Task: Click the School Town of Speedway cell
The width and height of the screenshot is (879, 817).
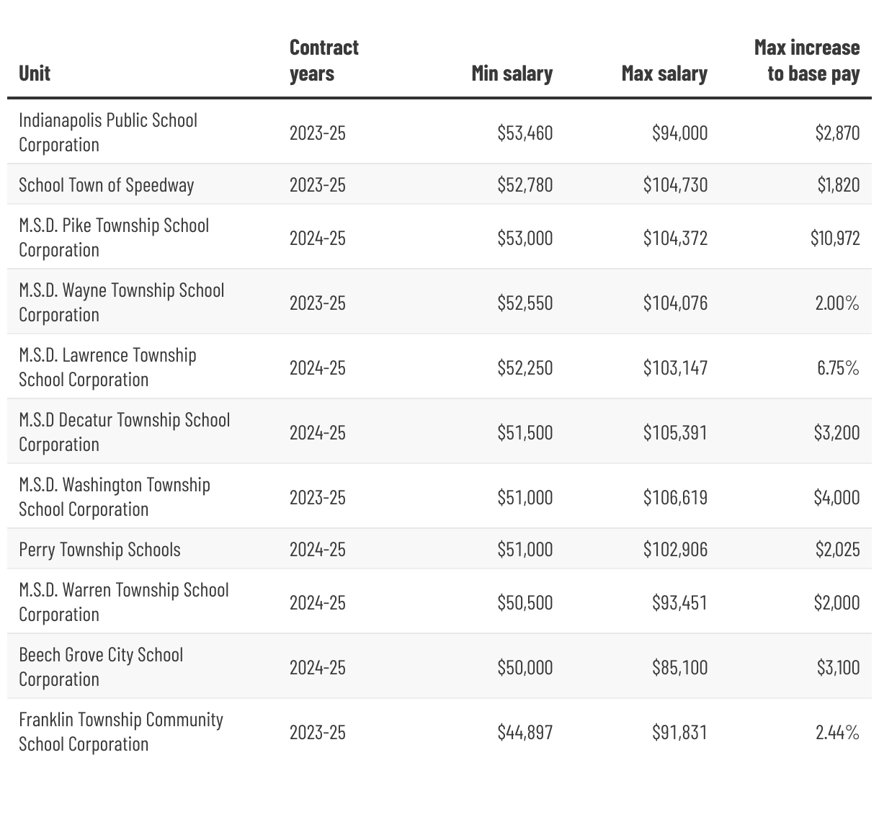Action: (x=107, y=185)
